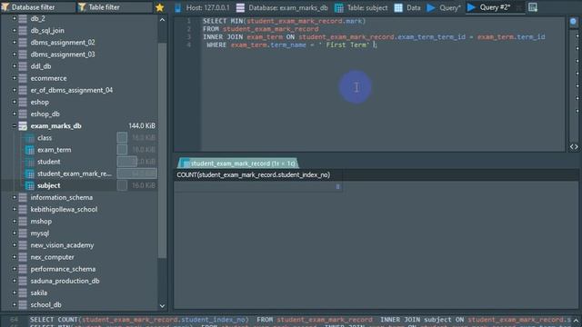Click the kebithigollewa_school database icon
The image size is (582, 327).
click(x=23, y=210)
